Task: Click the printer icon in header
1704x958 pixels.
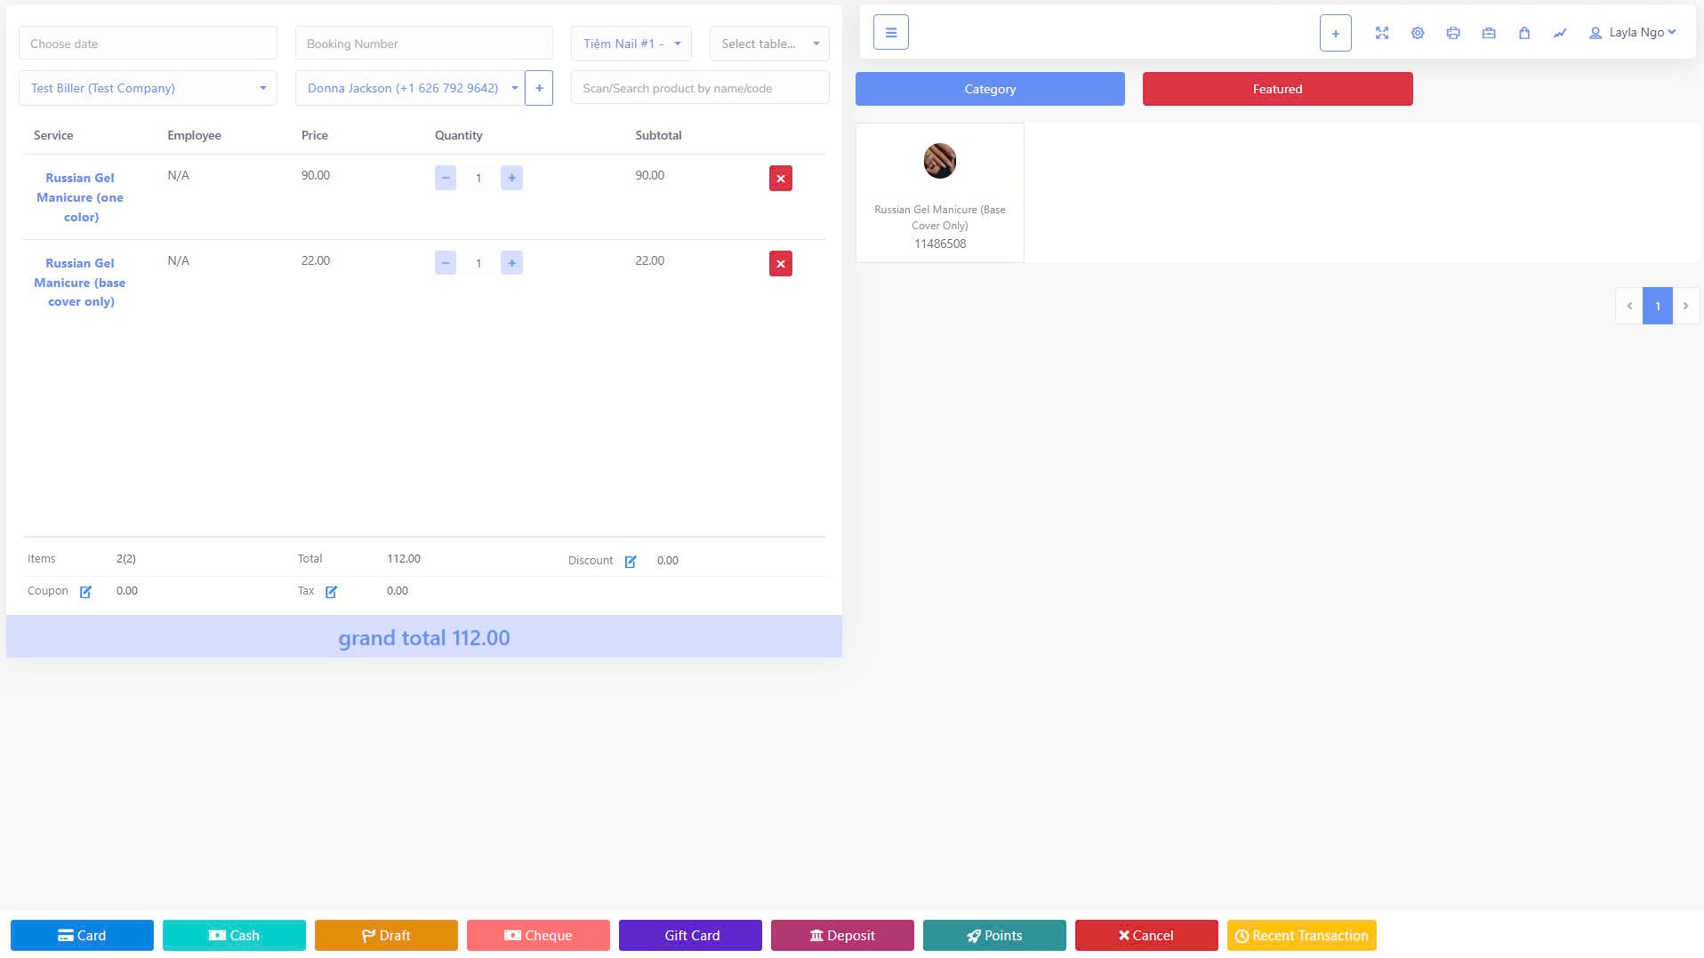Action: point(1452,33)
